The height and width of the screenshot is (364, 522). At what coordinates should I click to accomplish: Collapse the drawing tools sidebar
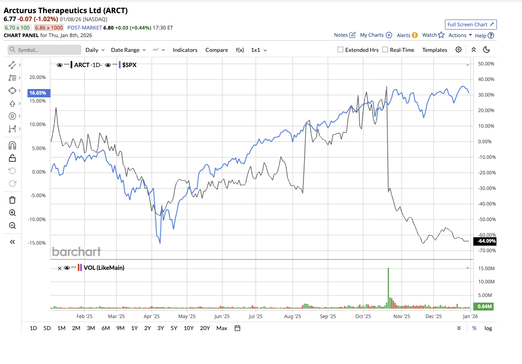click(12, 242)
